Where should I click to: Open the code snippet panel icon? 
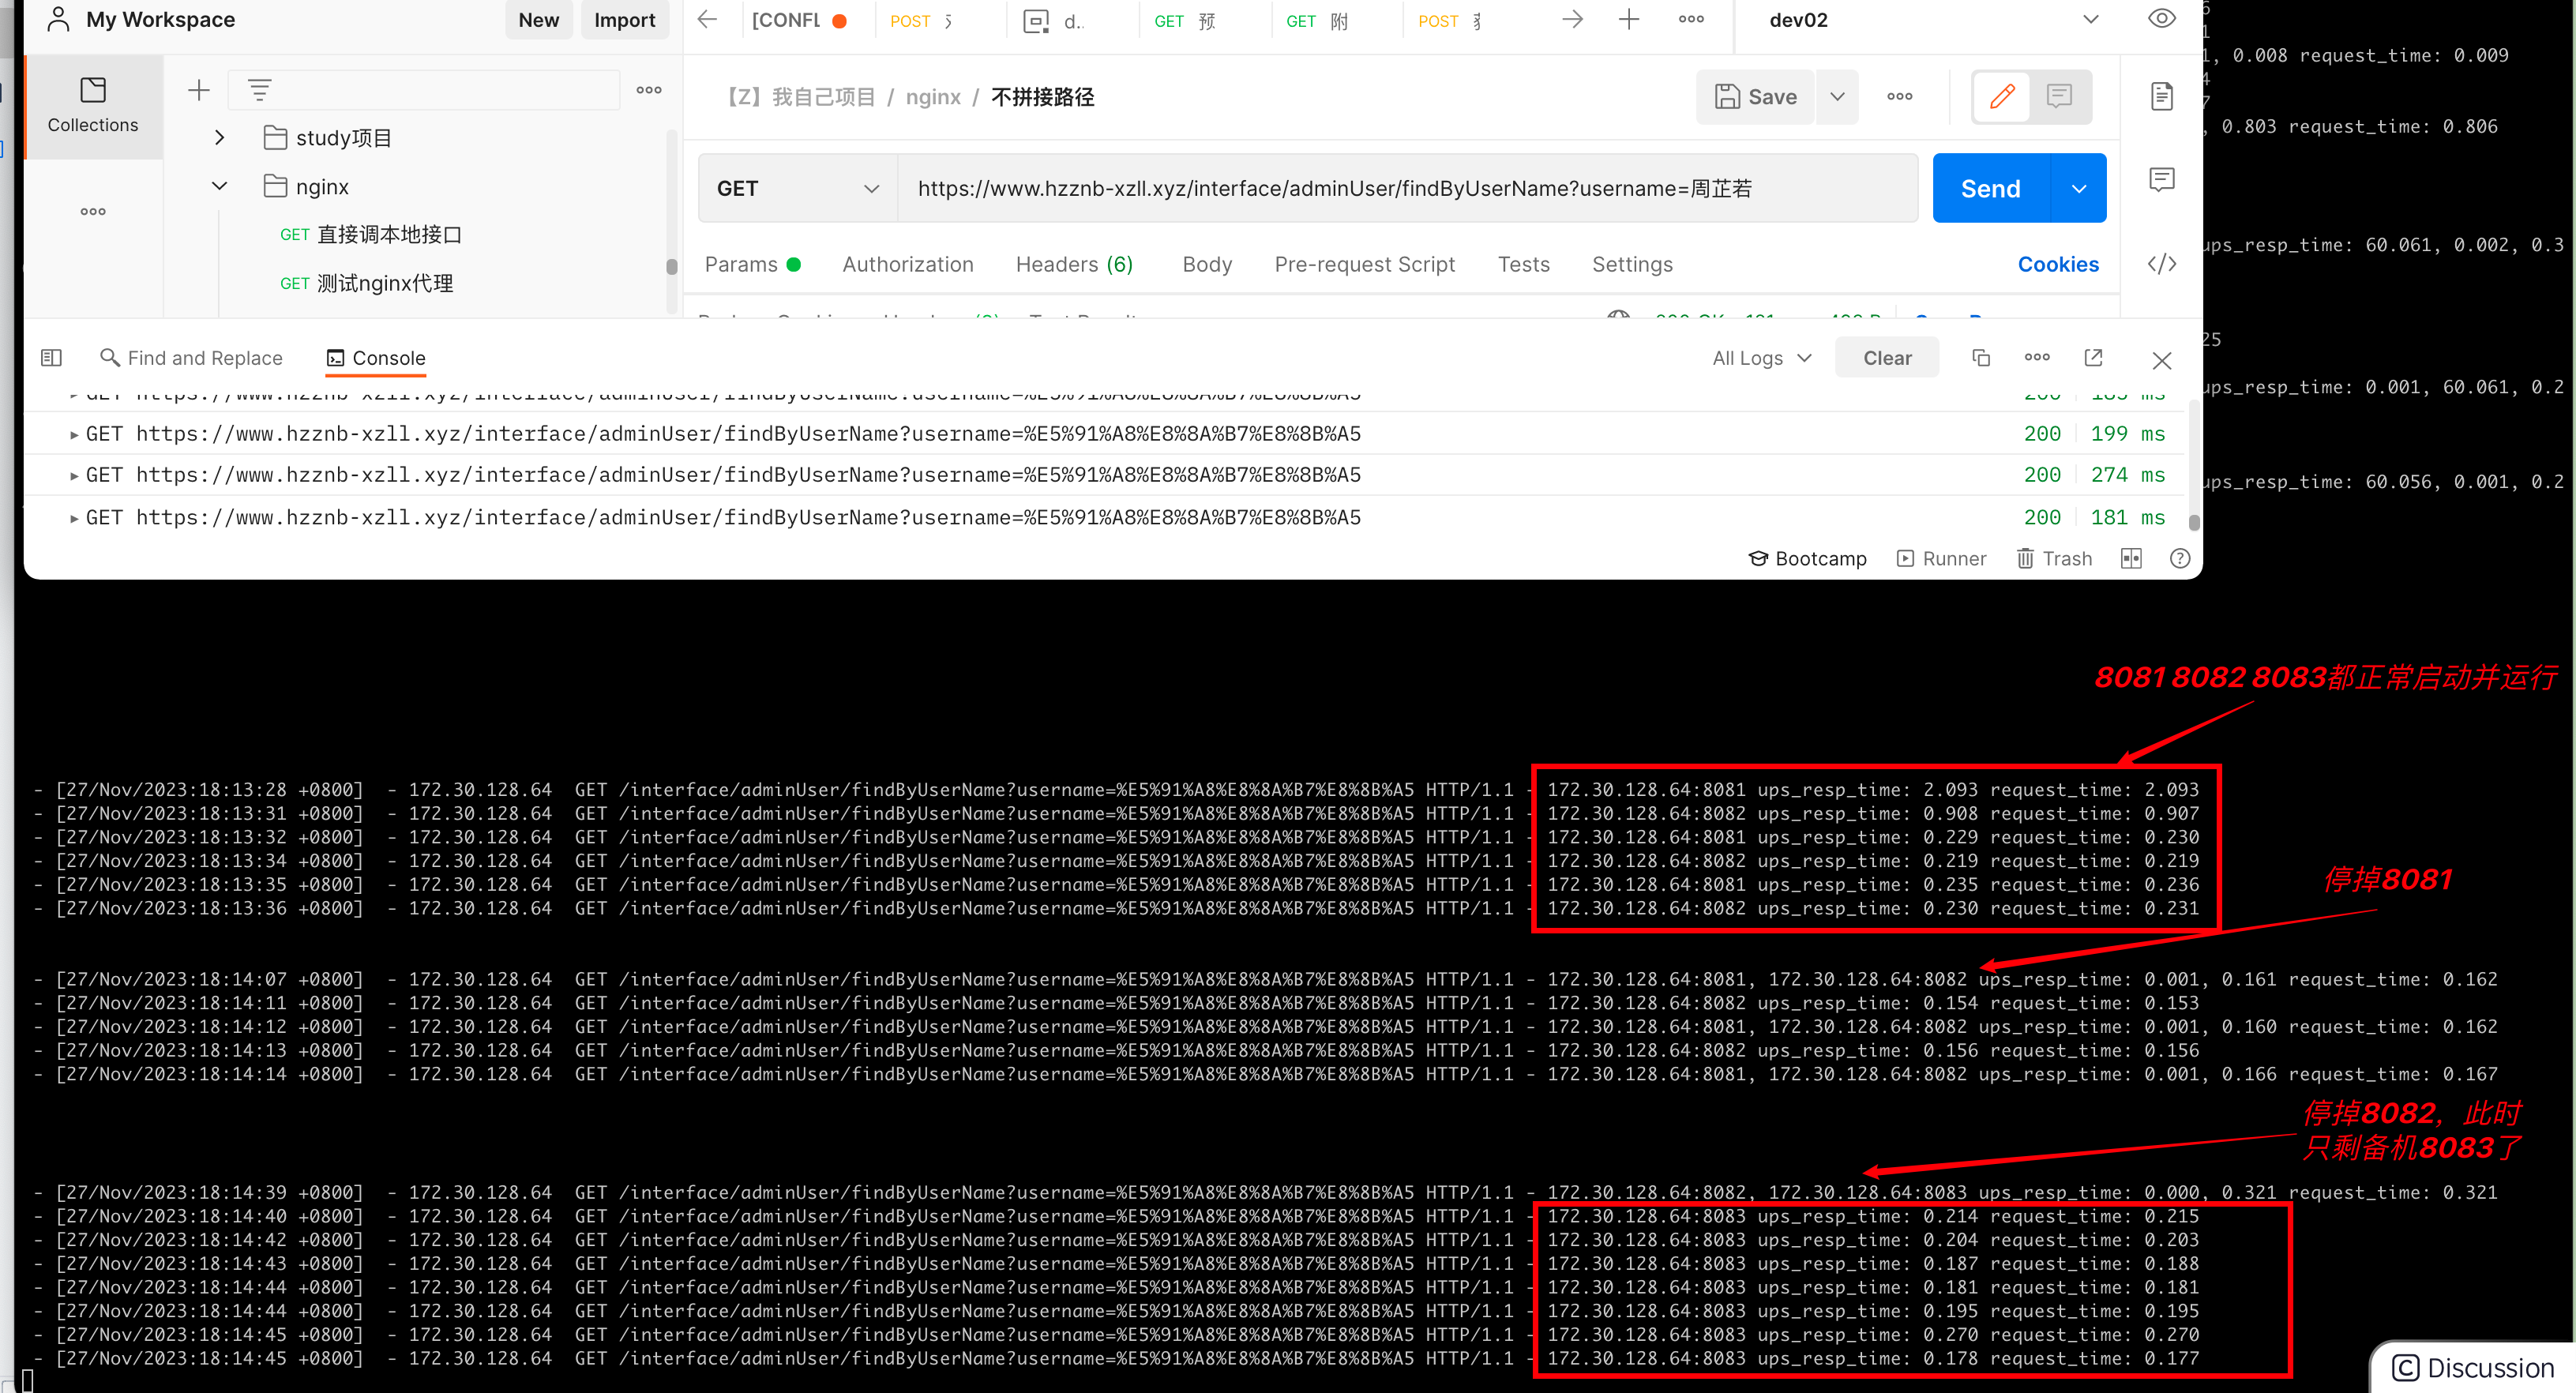(2161, 264)
